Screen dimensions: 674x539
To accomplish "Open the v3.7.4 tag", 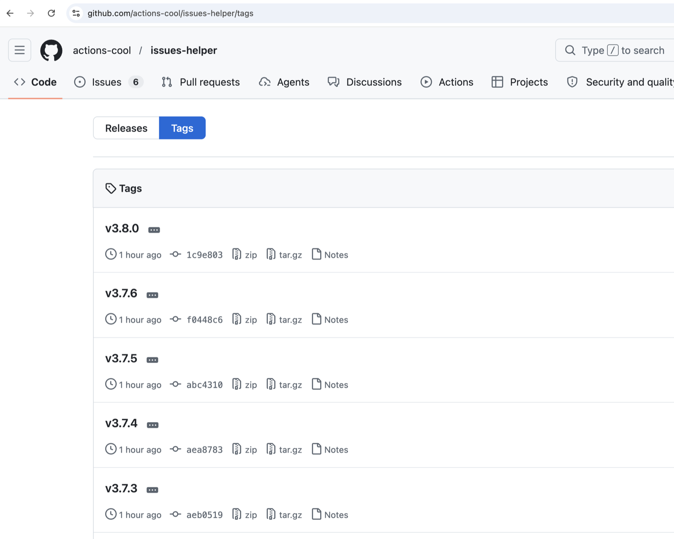I will coord(121,423).
